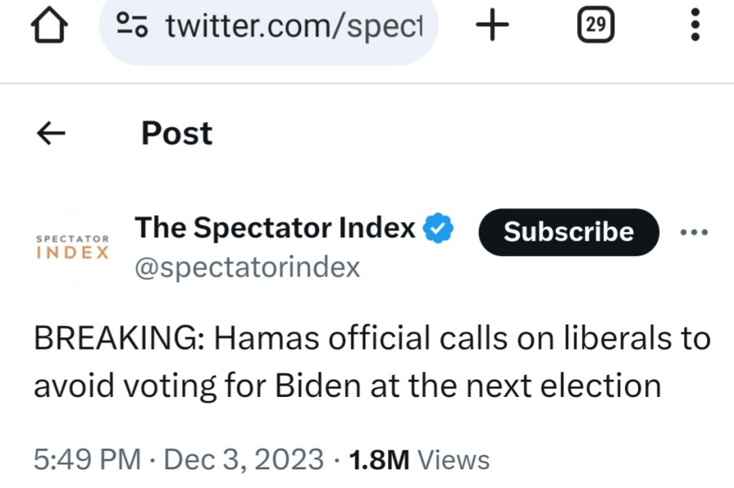The height and width of the screenshot is (488, 734).
Task: Select the tweet text about Hamas official
Action: pyautogui.click(x=366, y=361)
